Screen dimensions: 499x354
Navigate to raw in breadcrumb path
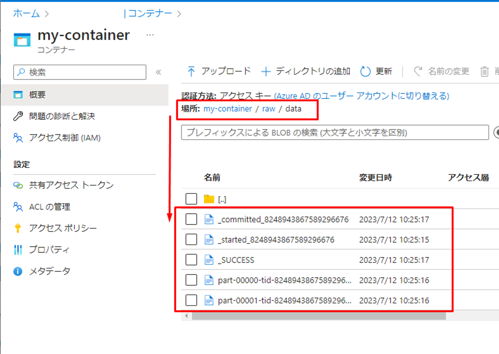point(268,109)
